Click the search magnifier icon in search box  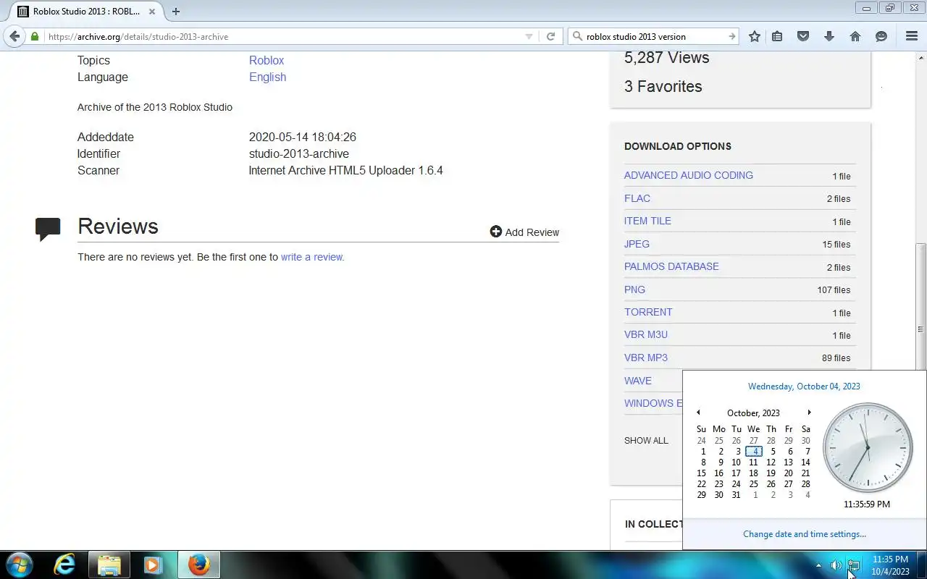(577, 36)
